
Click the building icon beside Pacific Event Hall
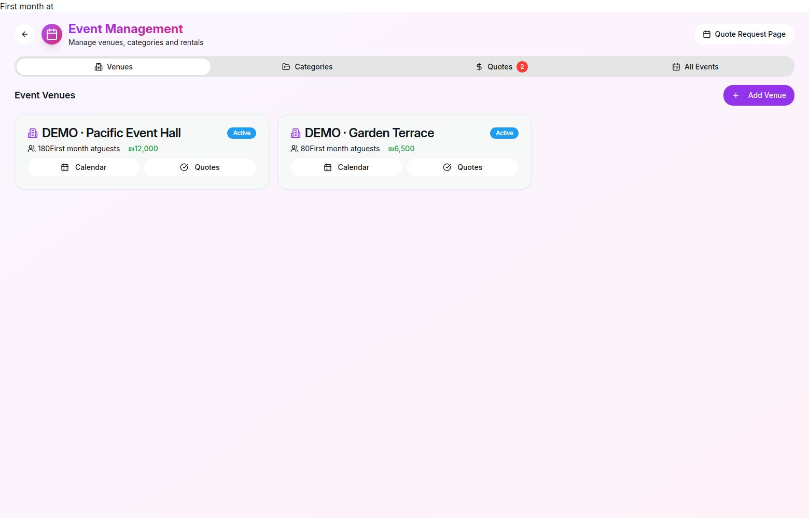coord(33,133)
